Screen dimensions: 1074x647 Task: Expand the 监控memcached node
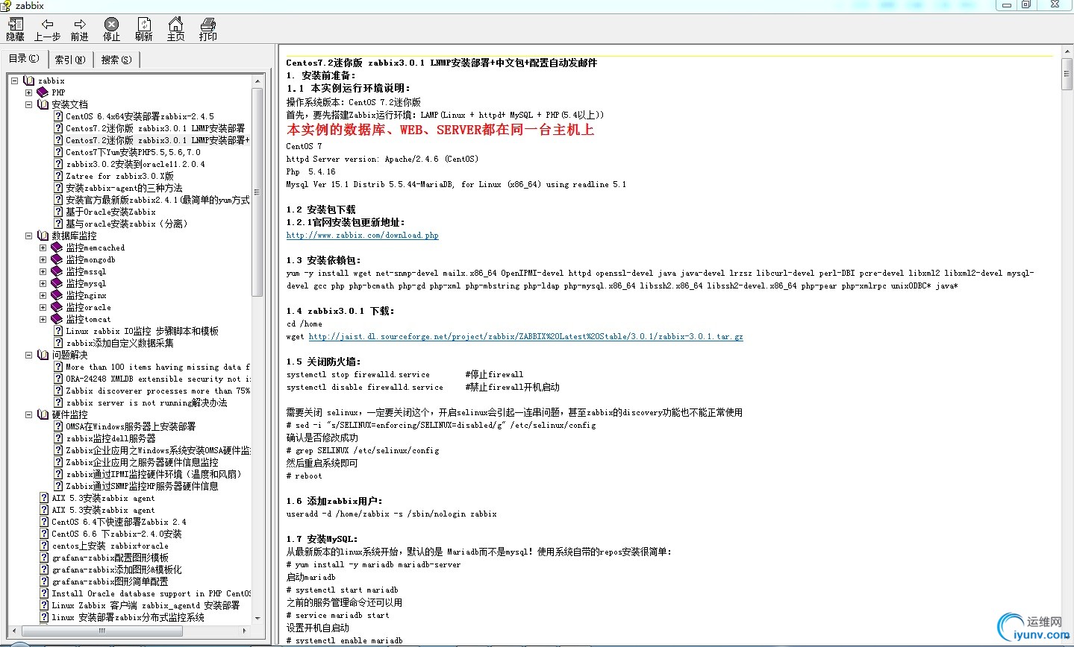pos(43,247)
